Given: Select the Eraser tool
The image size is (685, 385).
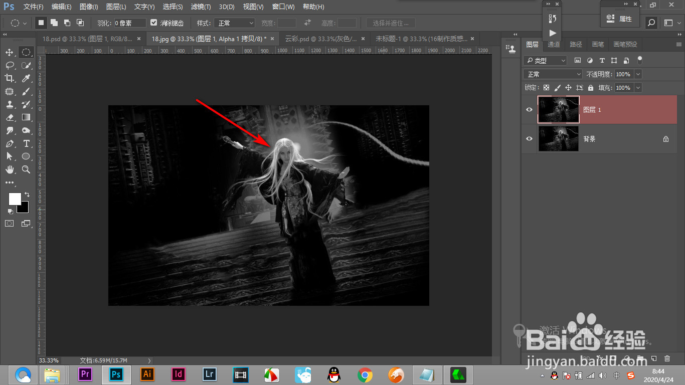Looking at the screenshot, I should click(10, 117).
